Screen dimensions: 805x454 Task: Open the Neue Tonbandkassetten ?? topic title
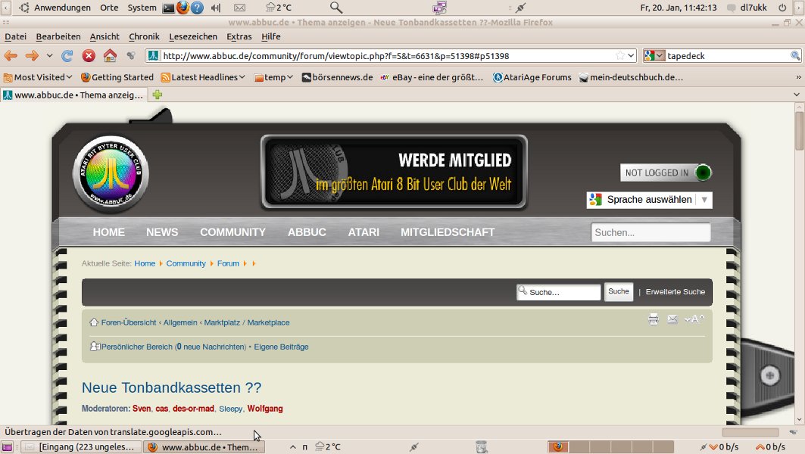pos(171,388)
